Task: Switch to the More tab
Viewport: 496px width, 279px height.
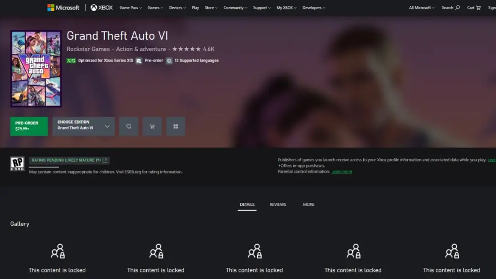Action: point(309,205)
